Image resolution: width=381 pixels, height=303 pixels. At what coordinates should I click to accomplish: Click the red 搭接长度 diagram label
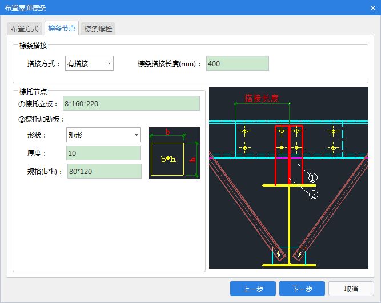tap(262, 98)
